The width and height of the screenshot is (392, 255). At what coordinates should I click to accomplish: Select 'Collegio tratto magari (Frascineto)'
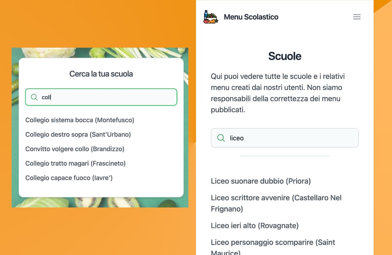tap(75, 163)
